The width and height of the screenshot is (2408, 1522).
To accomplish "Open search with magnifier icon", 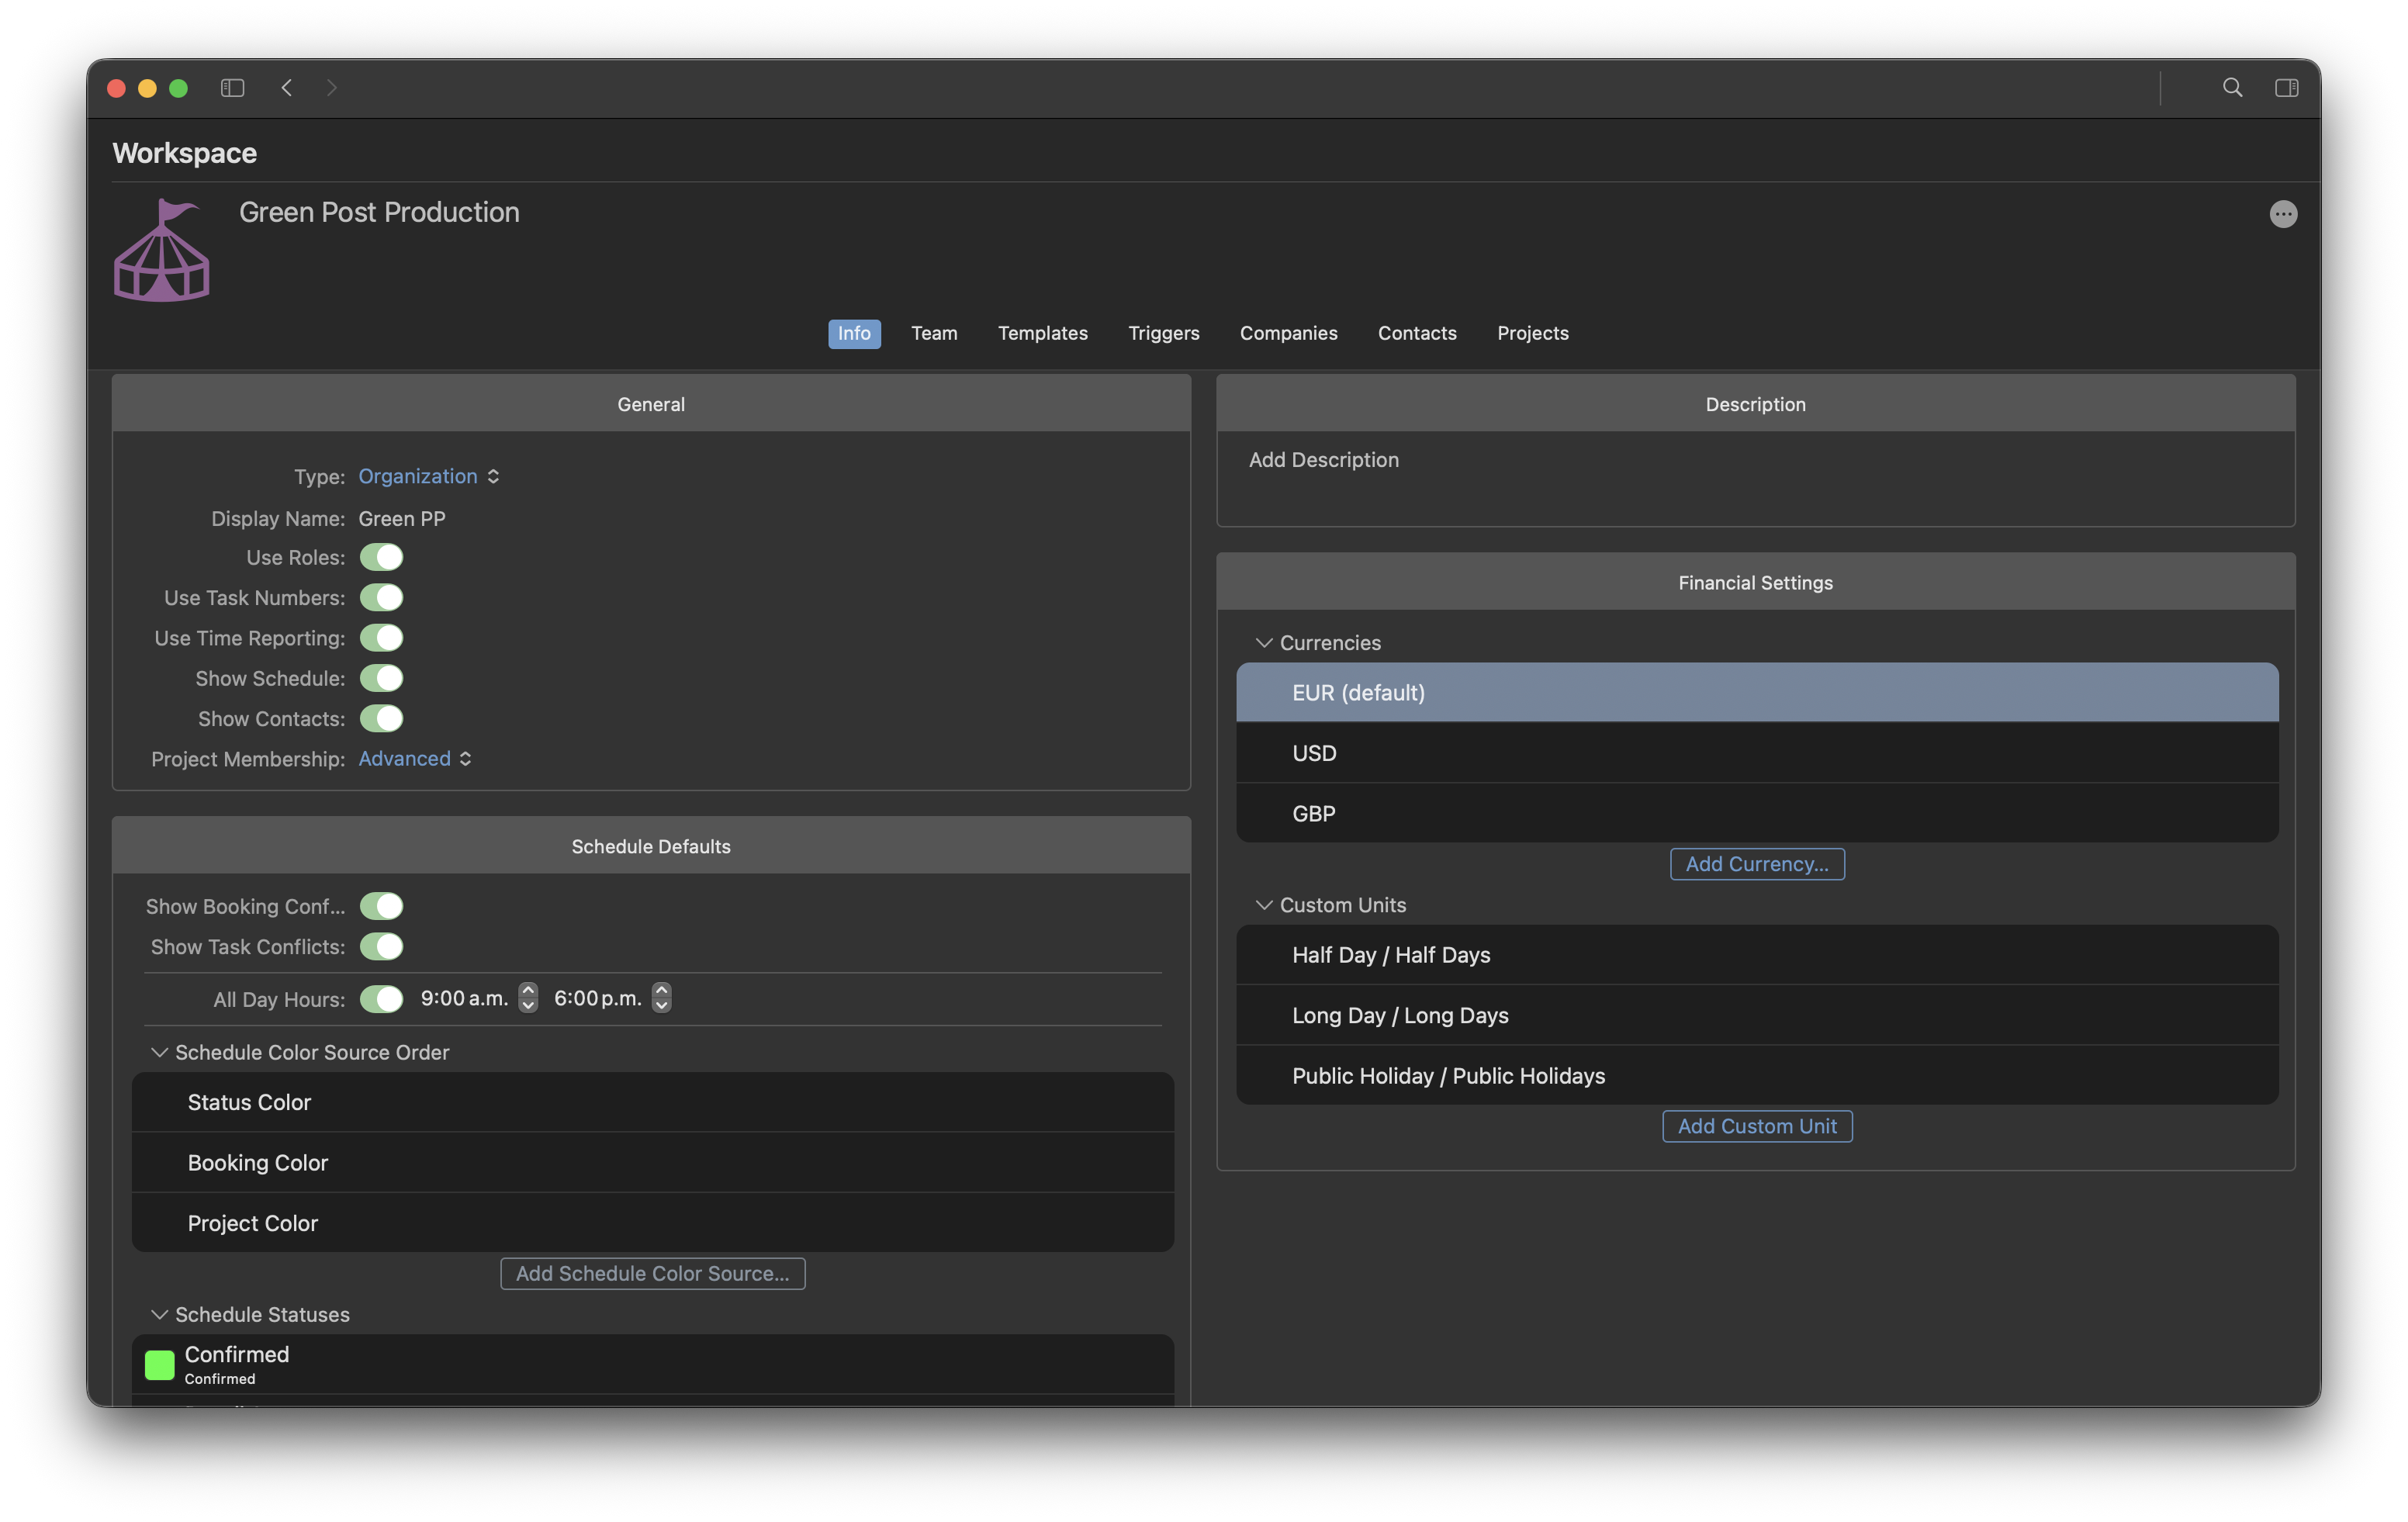I will pos(2232,88).
